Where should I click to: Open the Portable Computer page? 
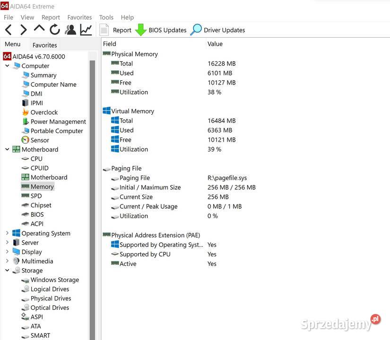57,131
